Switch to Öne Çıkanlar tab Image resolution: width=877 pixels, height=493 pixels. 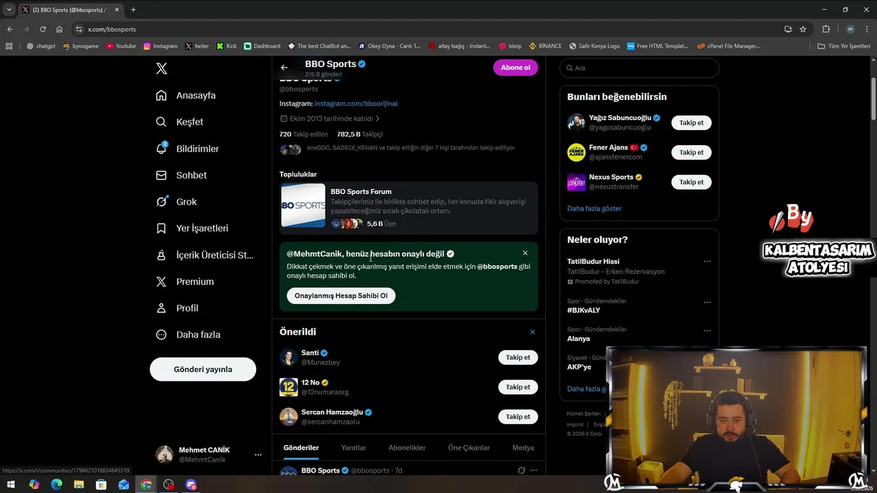pos(469,448)
